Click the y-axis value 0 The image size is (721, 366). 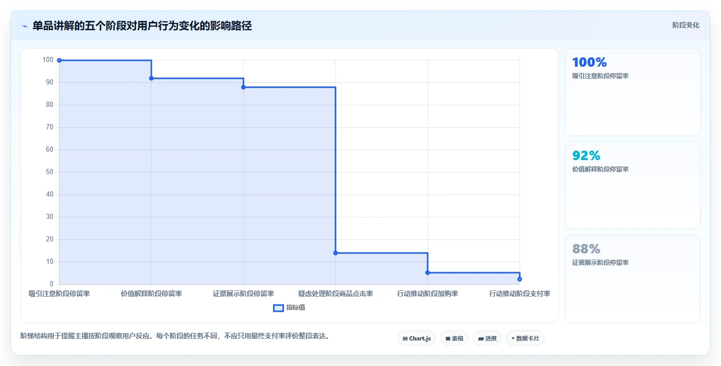click(x=52, y=284)
